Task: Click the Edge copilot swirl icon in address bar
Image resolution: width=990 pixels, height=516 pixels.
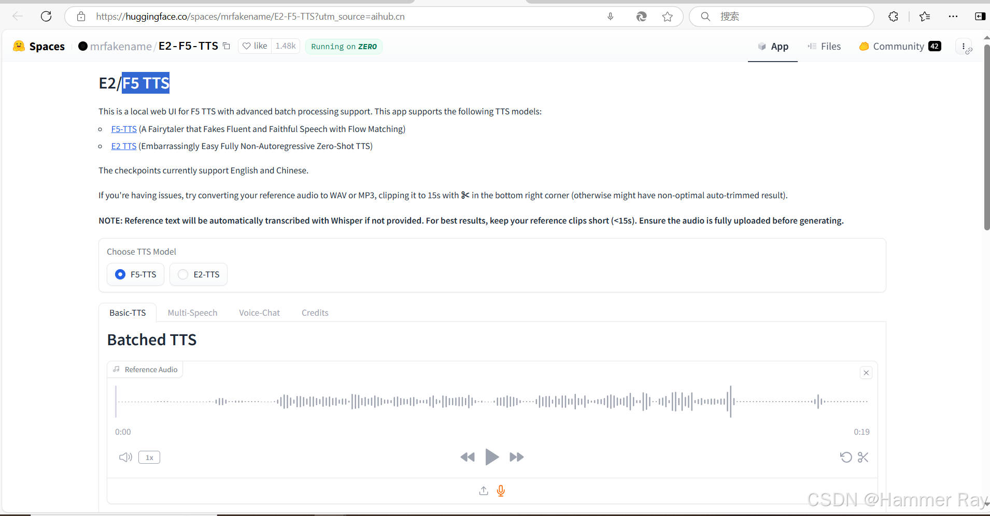Action: (x=641, y=17)
